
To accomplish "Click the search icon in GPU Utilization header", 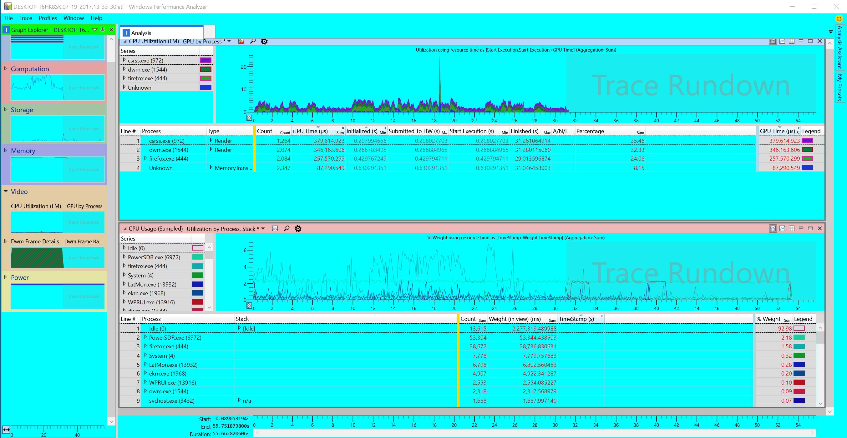I will (253, 41).
